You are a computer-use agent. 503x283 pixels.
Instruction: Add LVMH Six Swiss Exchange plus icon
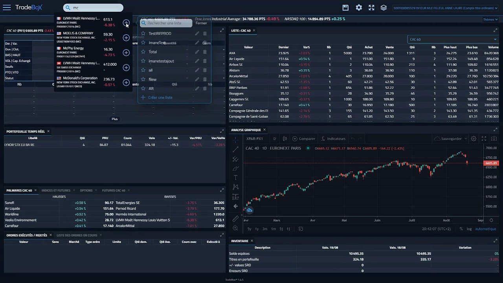[126, 68]
